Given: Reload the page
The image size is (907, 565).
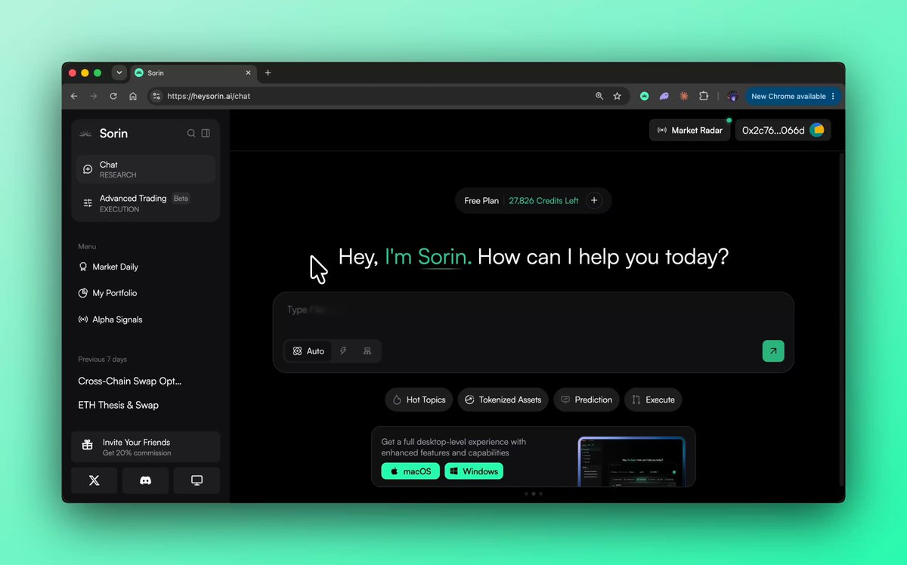Looking at the screenshot, I should [113, 96].
